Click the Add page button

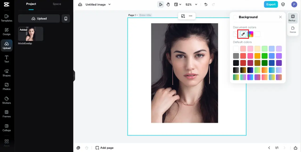click(x=105, y=148)
